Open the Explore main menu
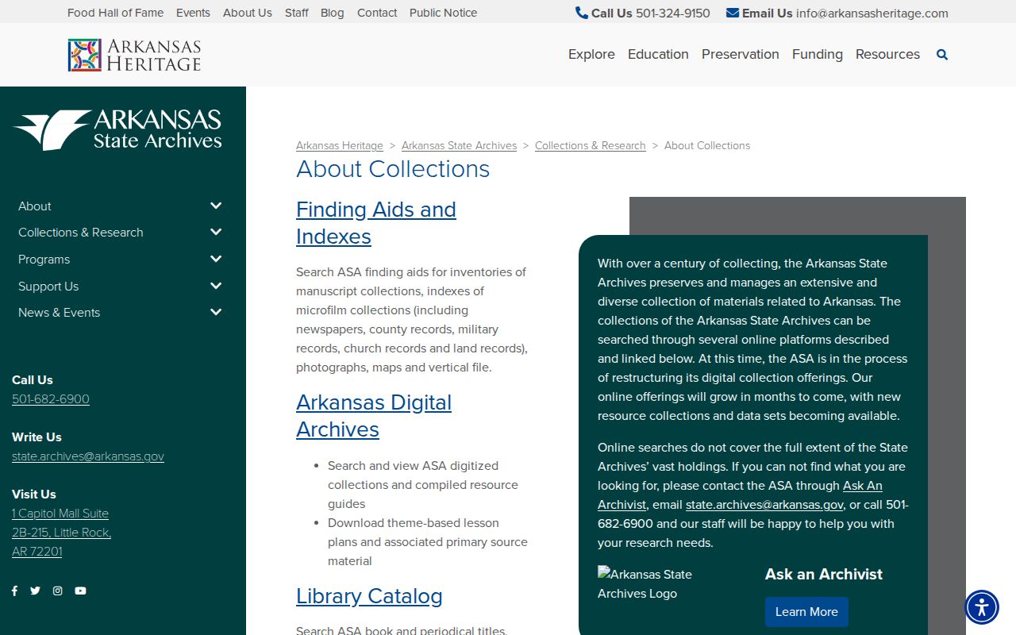The height and width of the screenshot is (635, 1016). 591,54
